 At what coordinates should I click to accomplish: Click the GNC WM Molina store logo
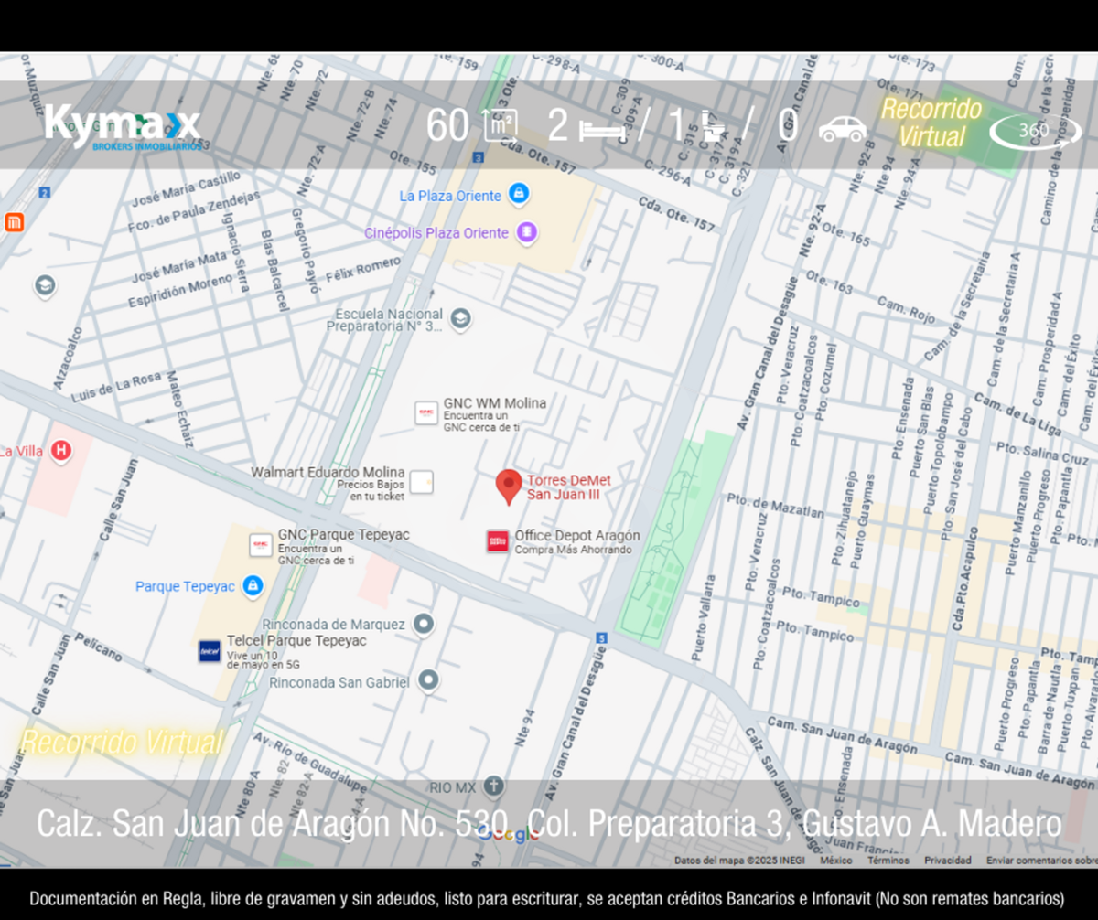pos(426,412)
